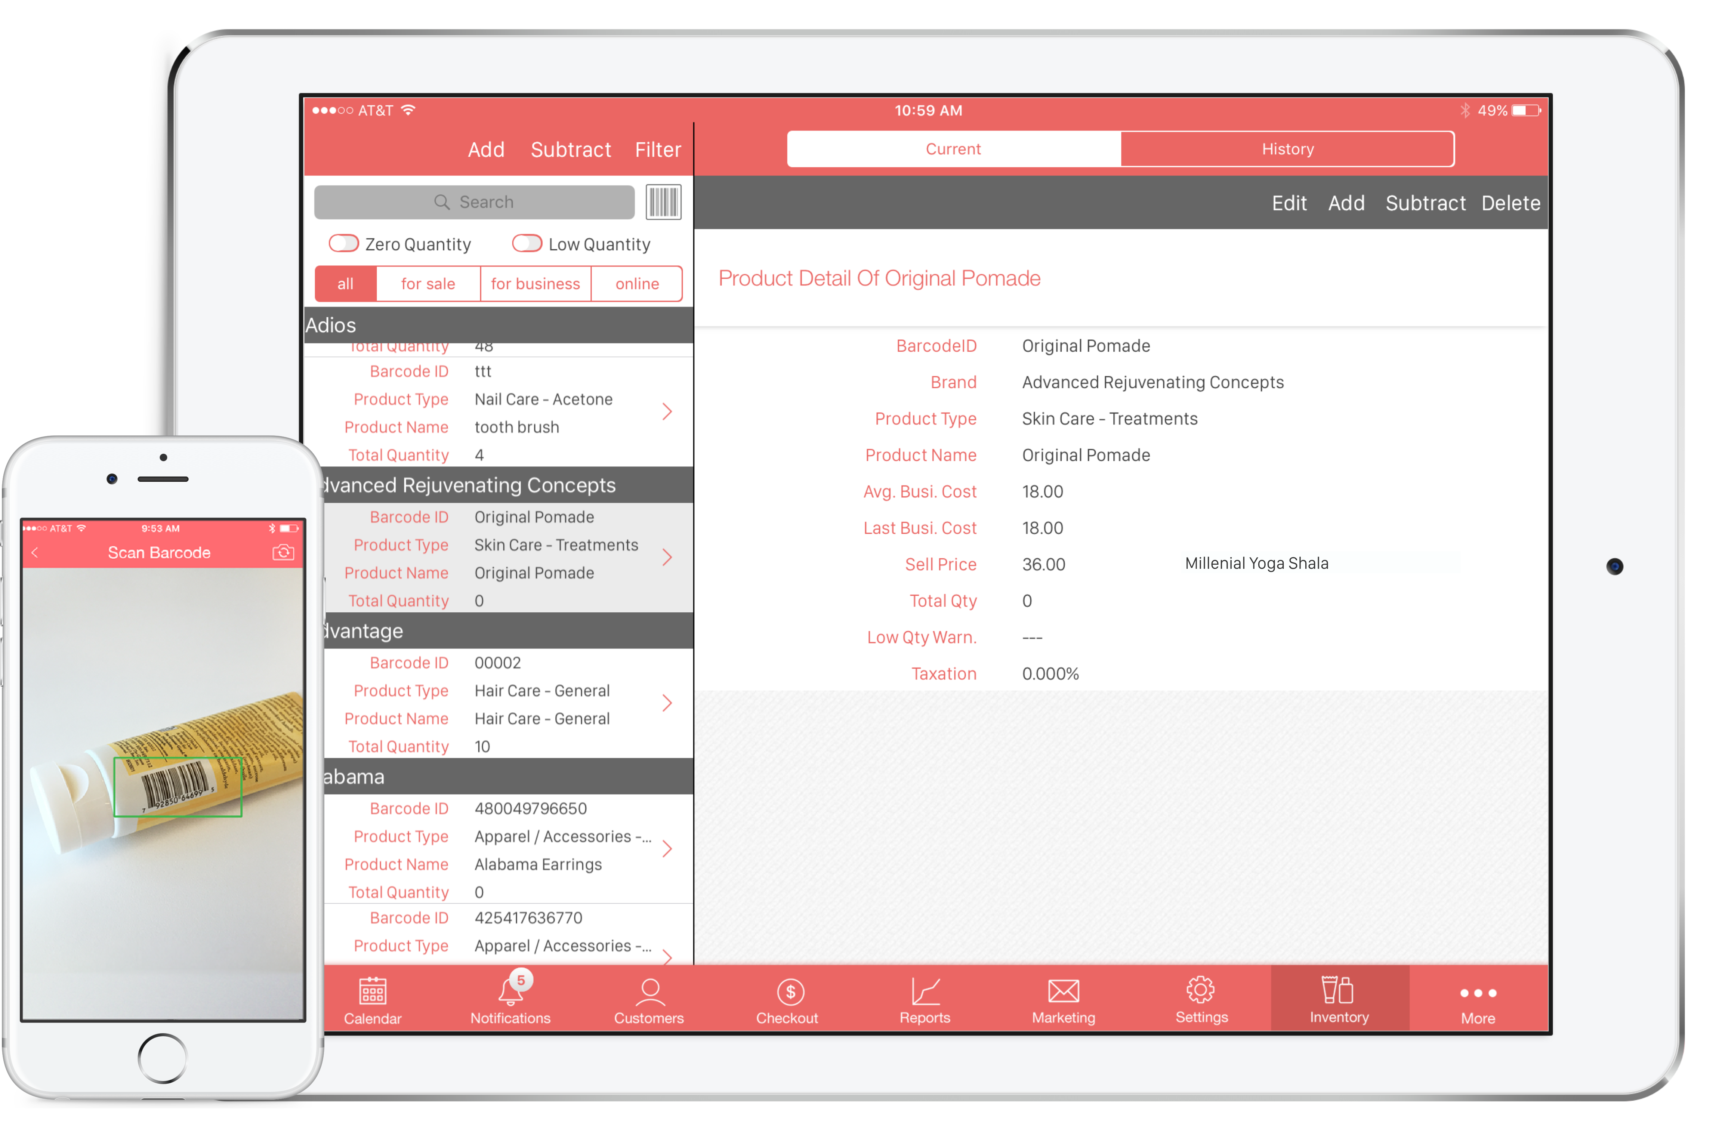1719x1129 pixels.
Task: Tap Add in product detail toolbar
Action: (1346, 203)
